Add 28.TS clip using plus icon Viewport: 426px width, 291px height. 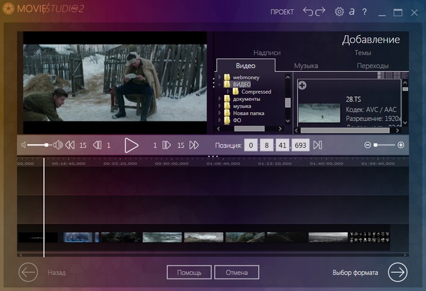click(x=302, y=85)
